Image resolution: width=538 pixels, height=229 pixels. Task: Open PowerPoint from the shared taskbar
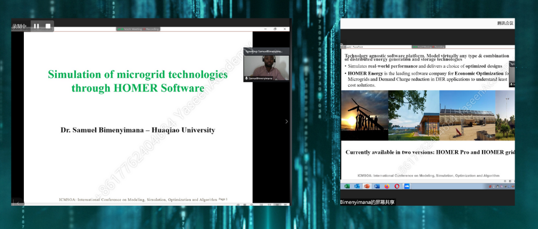367,186
